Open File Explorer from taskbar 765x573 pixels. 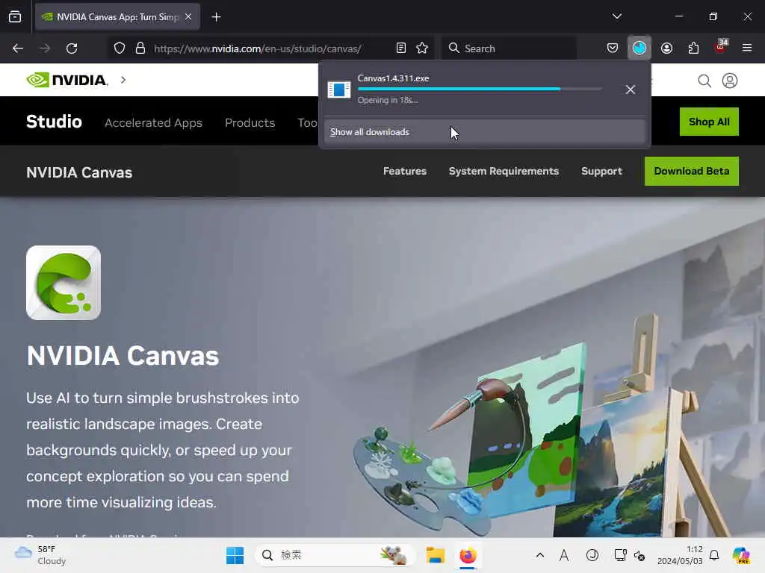coord(436,555)
